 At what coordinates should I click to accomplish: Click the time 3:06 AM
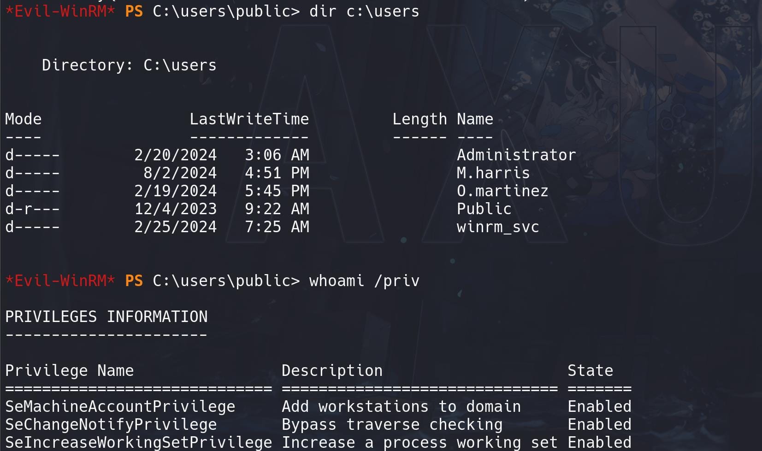277,155
